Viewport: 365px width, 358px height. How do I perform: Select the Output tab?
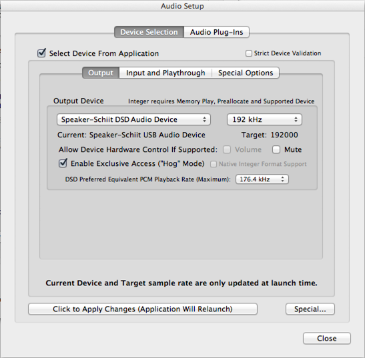pyautogui.click(x=101, y=73)
